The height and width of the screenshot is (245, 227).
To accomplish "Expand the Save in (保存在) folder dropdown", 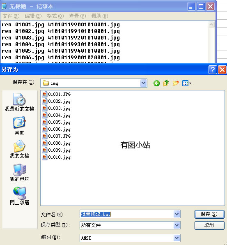I will (x=143, y=83).
